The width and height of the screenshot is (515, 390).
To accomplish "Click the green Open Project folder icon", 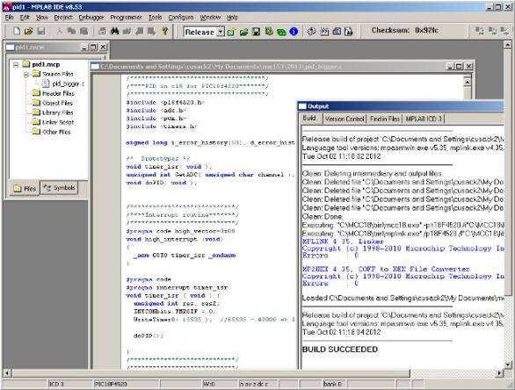I will 243,32.
